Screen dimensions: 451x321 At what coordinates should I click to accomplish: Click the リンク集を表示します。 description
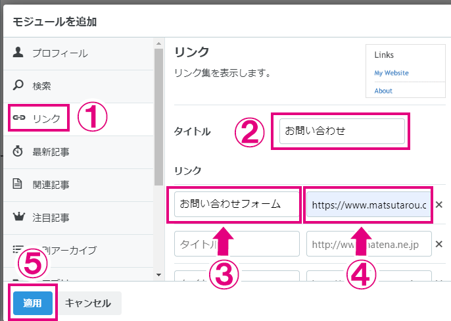pos(223,73)
